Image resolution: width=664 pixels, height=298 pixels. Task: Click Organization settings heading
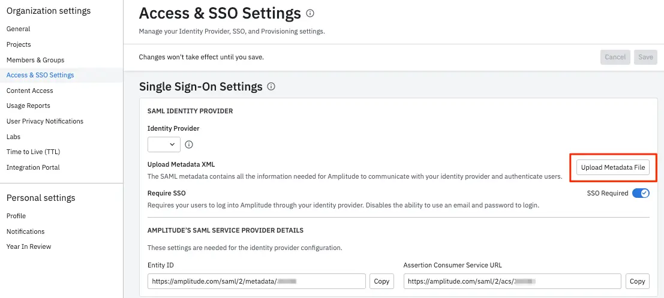click(49, 11)
